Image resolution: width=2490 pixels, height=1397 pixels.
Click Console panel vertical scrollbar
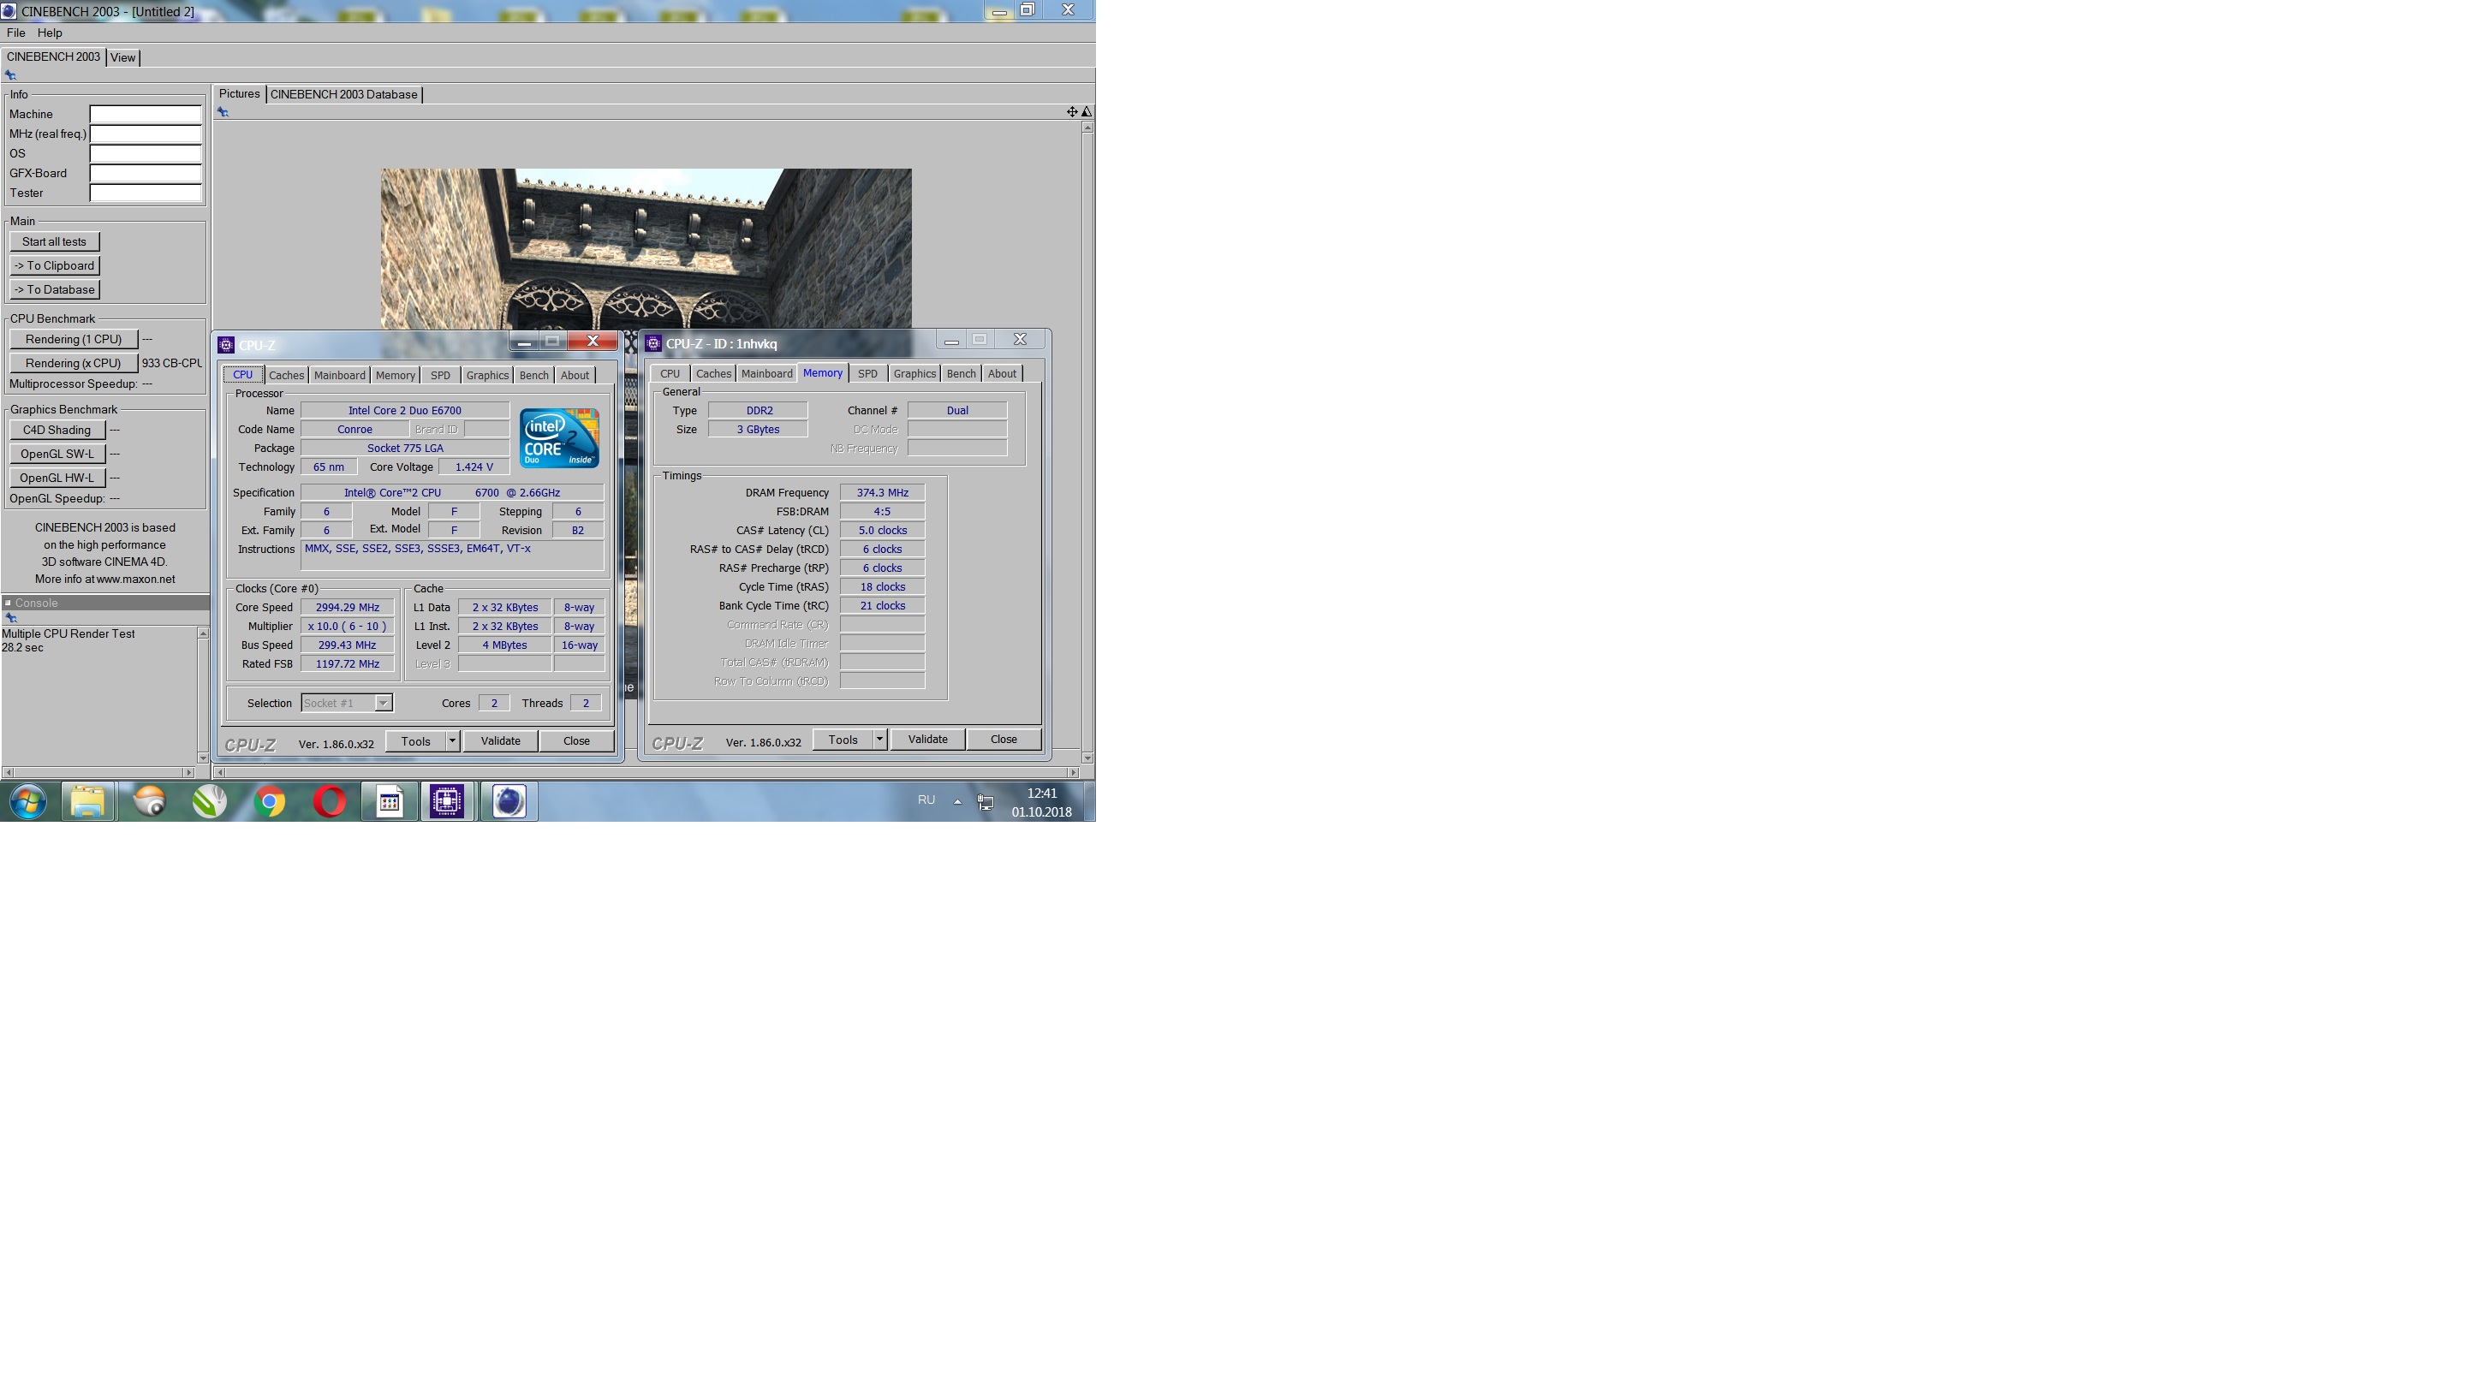(x=203, y=696)
